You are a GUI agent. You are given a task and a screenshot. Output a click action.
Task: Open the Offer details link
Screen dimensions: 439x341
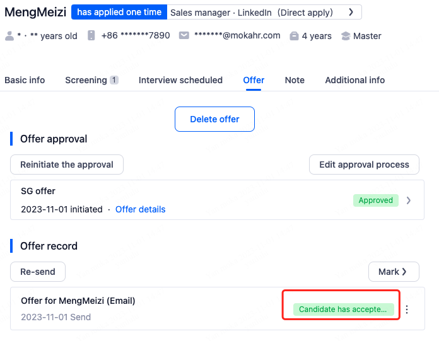[140, 209]
